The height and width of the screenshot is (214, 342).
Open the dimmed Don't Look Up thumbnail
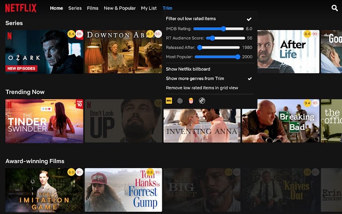coord(123,121)
